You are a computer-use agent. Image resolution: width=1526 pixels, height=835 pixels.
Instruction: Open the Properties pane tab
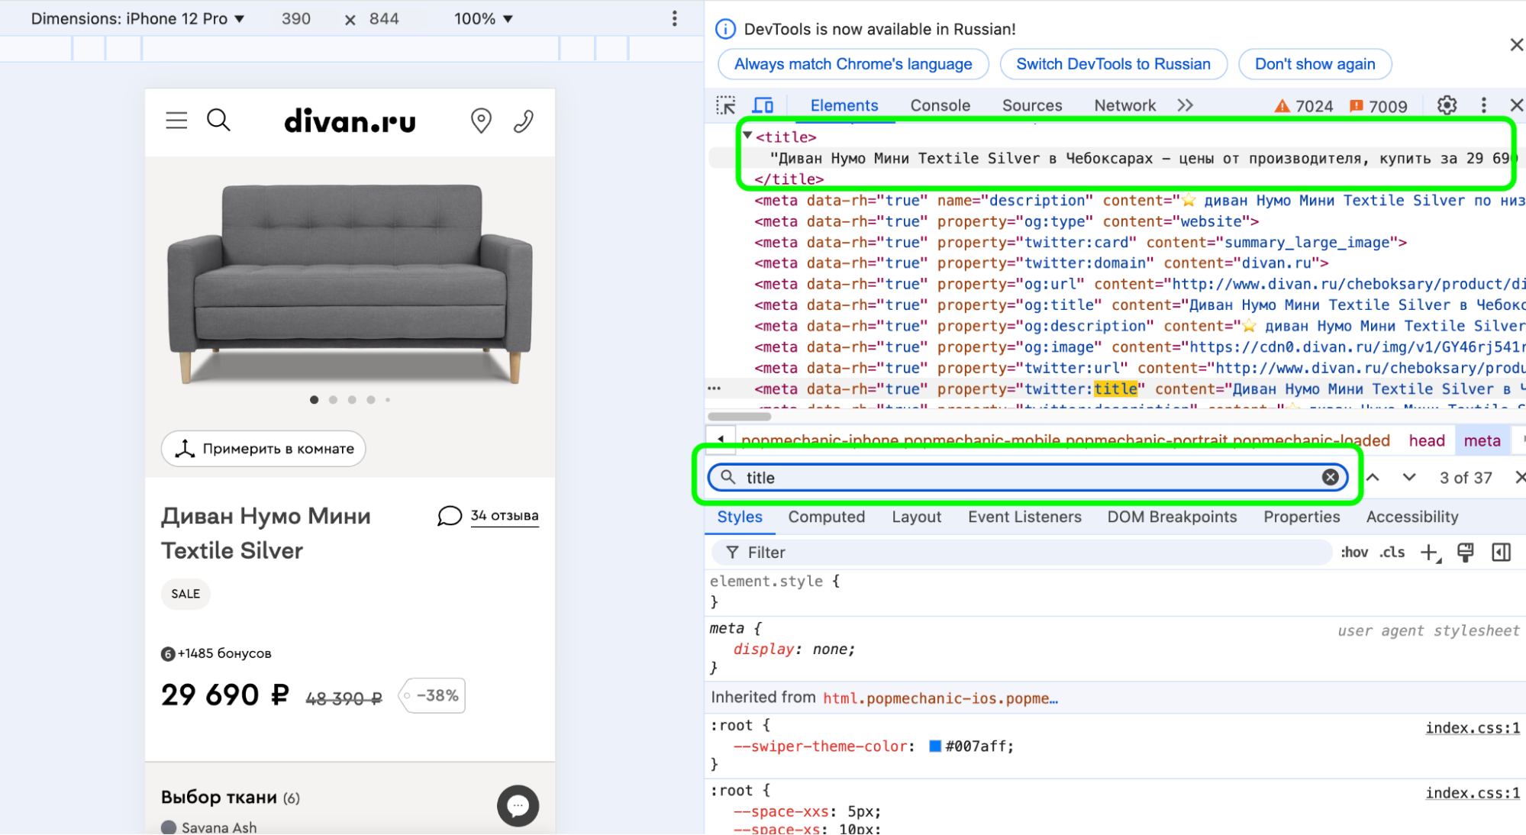1302,517
